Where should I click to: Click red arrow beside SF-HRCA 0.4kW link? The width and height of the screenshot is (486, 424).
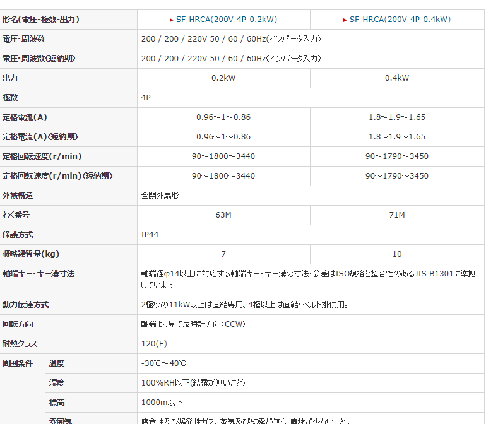pos(345,20)
